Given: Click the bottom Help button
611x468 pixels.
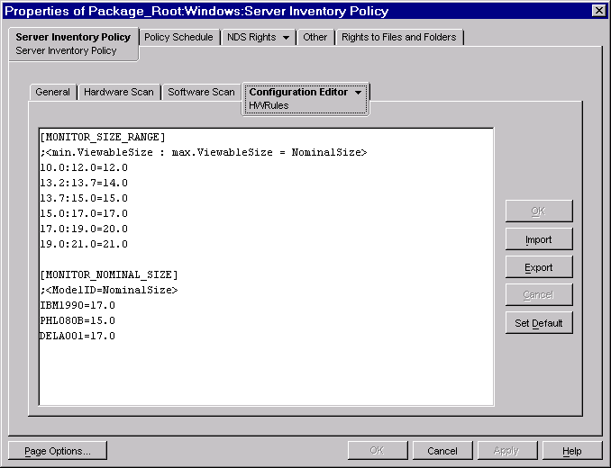Looking at the screenshot, I should [x=572, y=451].
